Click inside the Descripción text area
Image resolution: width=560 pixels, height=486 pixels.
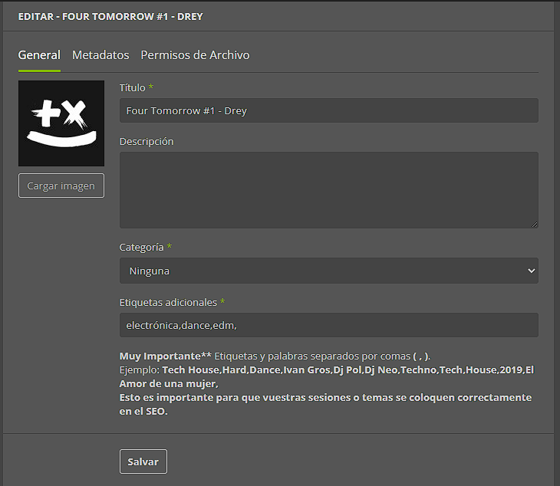[x=328, y=189]
